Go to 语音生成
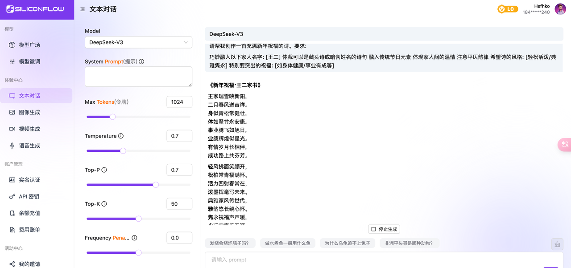This screenshot has width=571, height=268. tap(37, 146)
